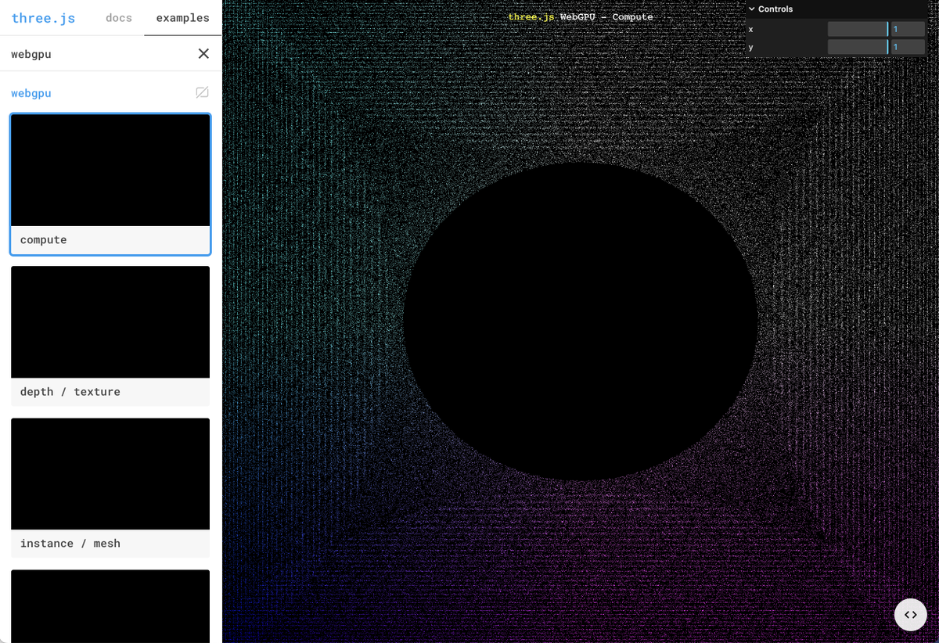Click the y value number field
Image resolution: width=939 pixels, height=643 pixels.
tap(908, 47)
